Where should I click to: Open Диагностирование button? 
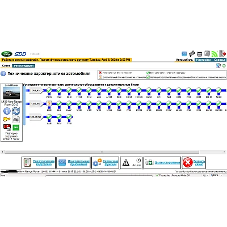pyautogui.click(x=162, y=162)
